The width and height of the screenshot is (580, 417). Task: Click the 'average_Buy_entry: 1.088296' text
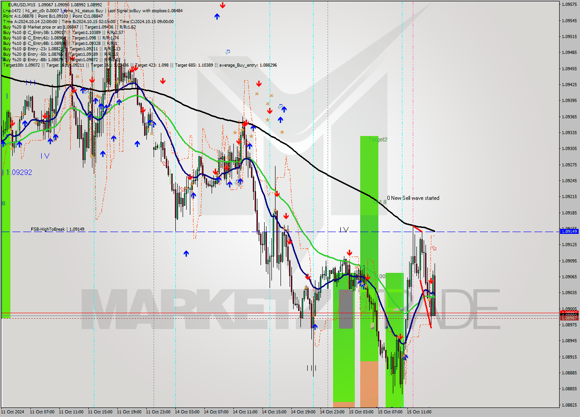click(x=248, y=65)
